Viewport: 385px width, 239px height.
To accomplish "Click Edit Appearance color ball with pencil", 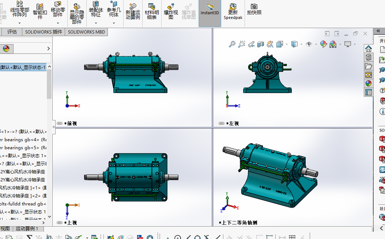I will (324, 44).
